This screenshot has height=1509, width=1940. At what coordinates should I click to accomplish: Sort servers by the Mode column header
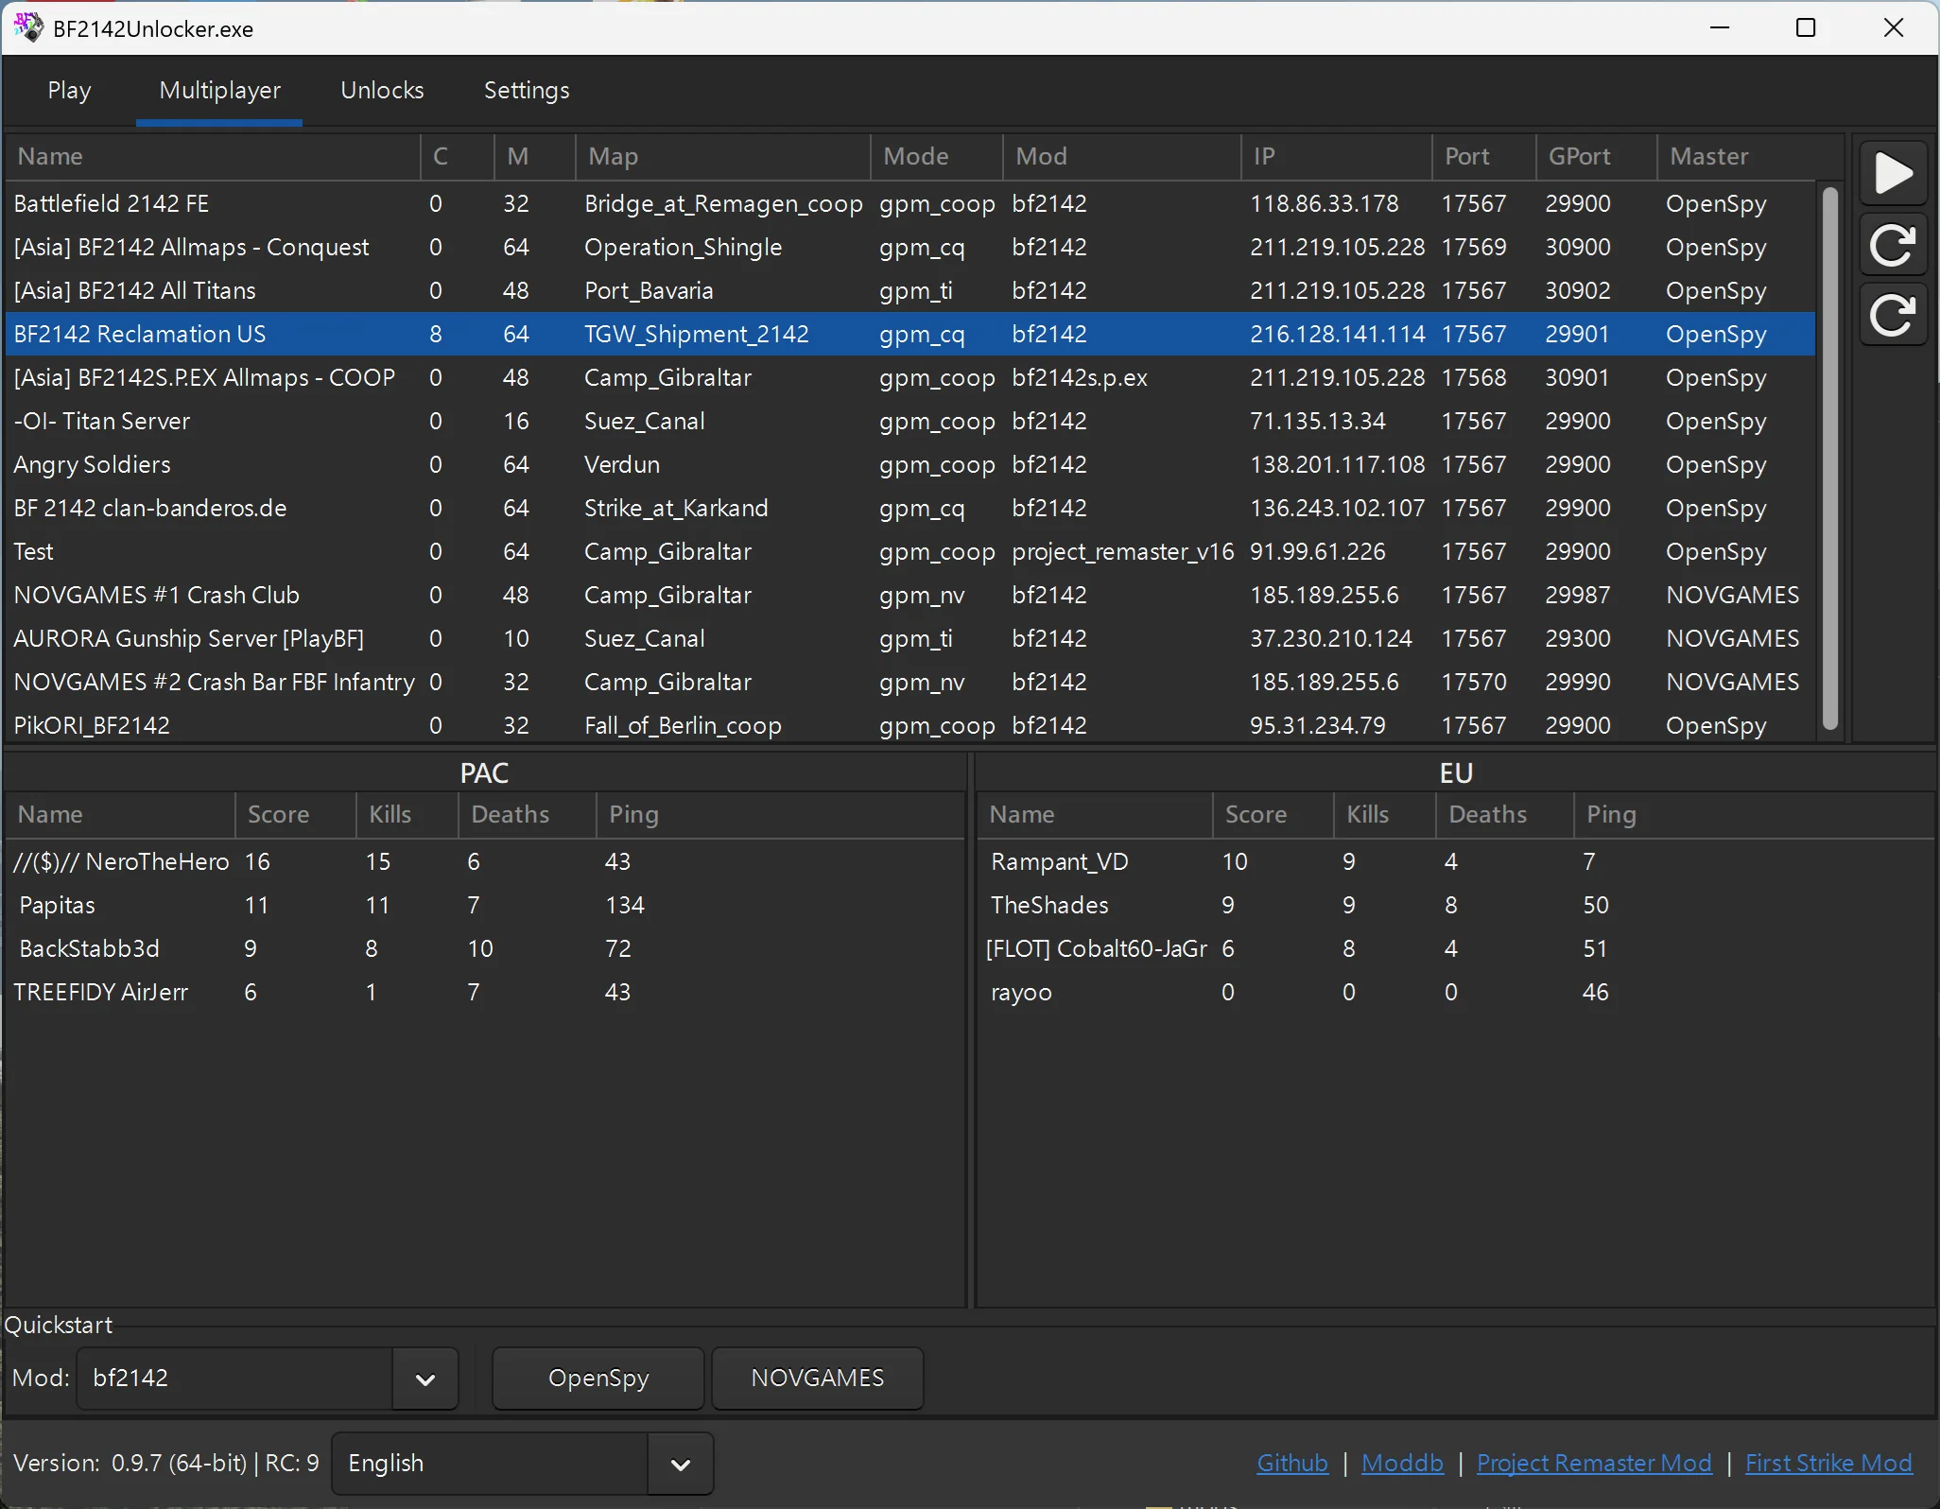click(937, 157)
